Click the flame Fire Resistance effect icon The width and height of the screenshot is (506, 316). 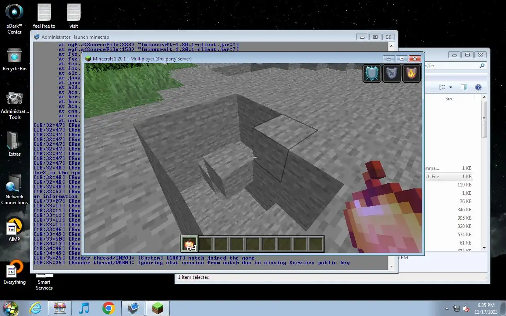pyautogui.click(x=411, y=73)
